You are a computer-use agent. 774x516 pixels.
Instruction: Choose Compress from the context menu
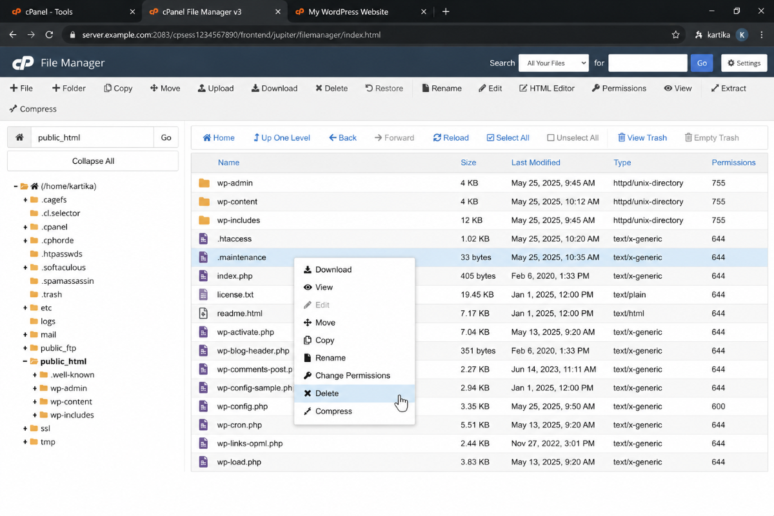(354, 412)
